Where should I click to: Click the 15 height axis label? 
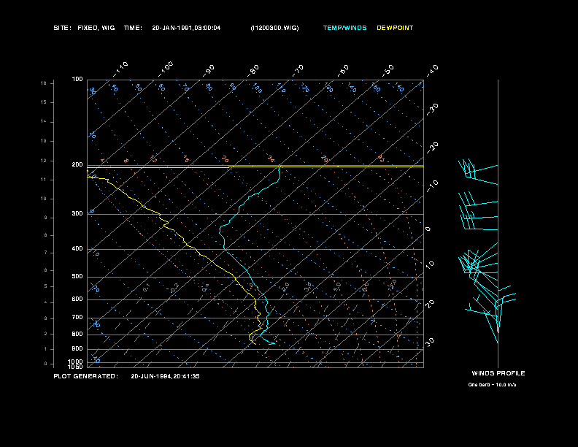(x=44, y=102)
